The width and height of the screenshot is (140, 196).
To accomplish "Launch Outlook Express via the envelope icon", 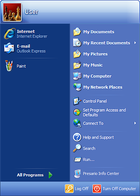I will tap(9, 48).
